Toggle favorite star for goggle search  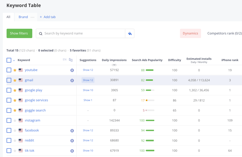click(x=15, y=111)
